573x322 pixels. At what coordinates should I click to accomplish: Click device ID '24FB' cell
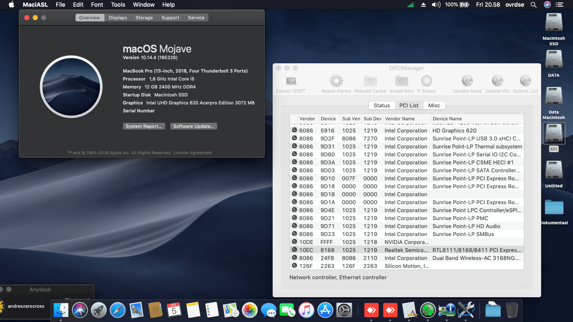coord(328,258)
